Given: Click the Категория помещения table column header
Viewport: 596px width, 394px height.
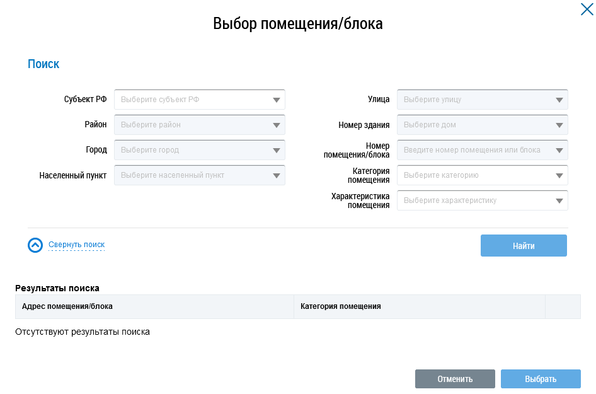Looking at the screenshot, I should 341,306.
